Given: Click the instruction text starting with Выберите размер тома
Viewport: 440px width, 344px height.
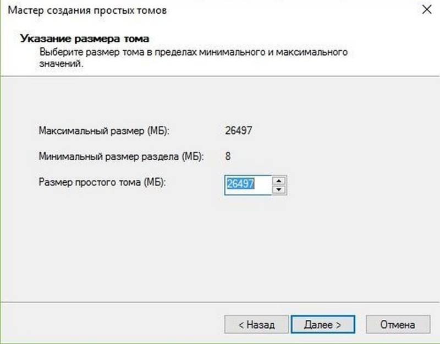Looking at the screenshot, I should [194, 58].
